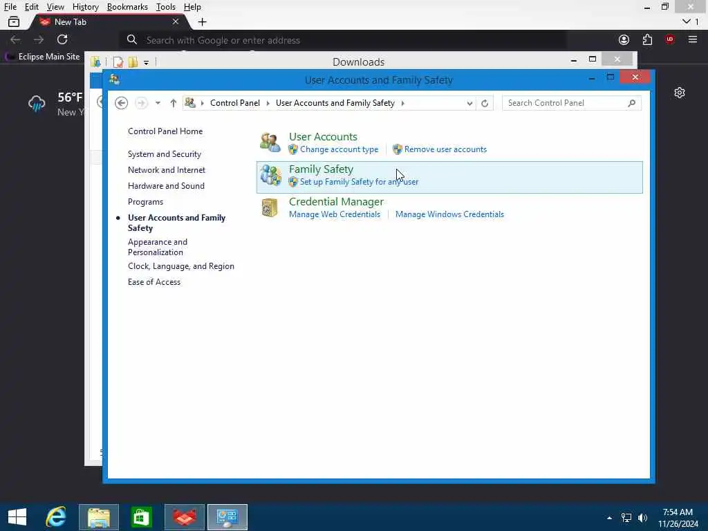Click Manage Web Credentials link
Screen dimensions: 708x531
(335, 214)
